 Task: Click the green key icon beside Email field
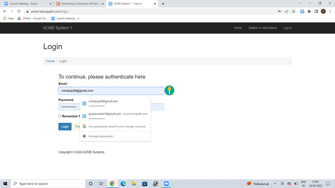169,90
